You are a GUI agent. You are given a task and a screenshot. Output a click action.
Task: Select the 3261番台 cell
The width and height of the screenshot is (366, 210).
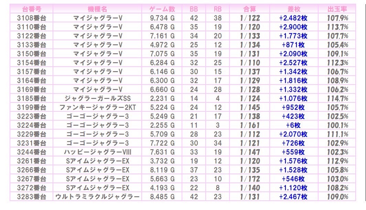32,161
